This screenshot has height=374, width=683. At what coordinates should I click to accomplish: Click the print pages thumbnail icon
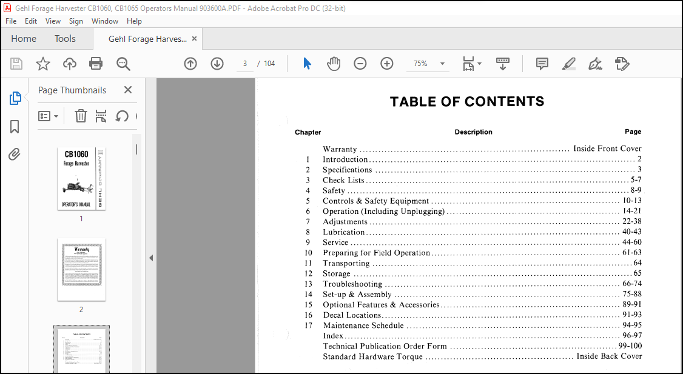[x=101, y=116]
